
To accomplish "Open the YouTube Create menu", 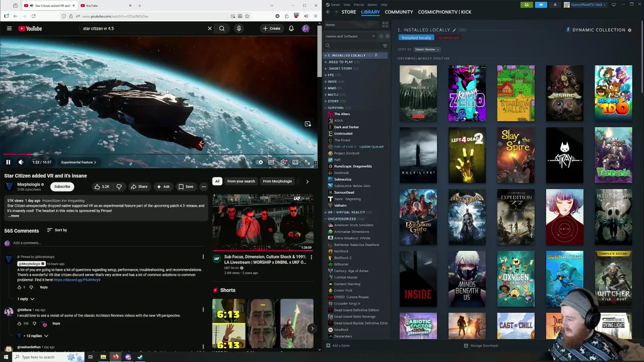I will point(272,29).
